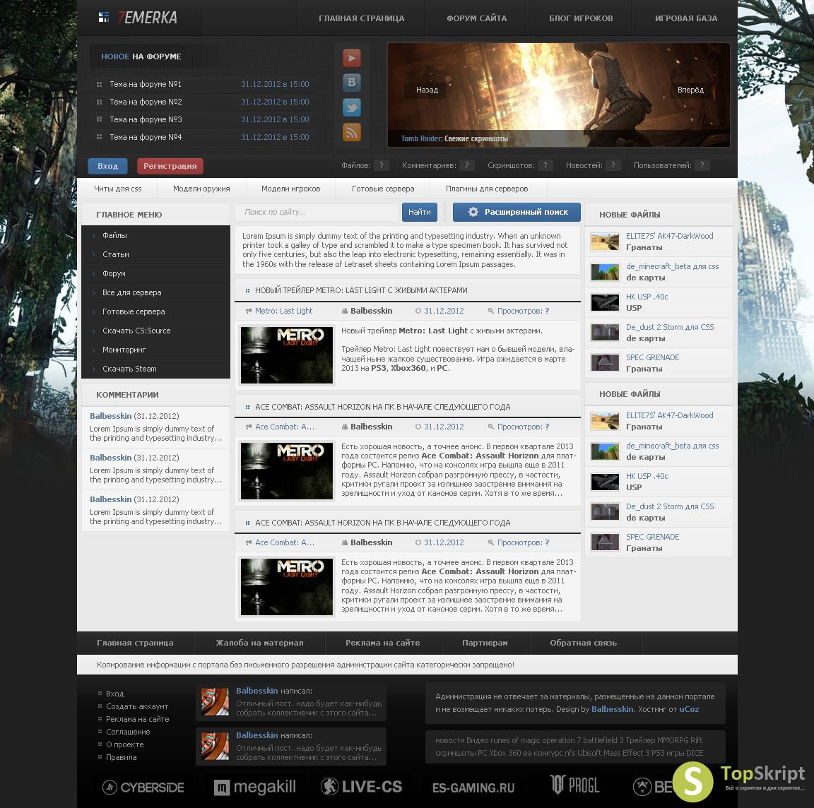Screen dimensions: 814x808
Task: Open megakill partner logo
Action: click(x=255, y=788)
